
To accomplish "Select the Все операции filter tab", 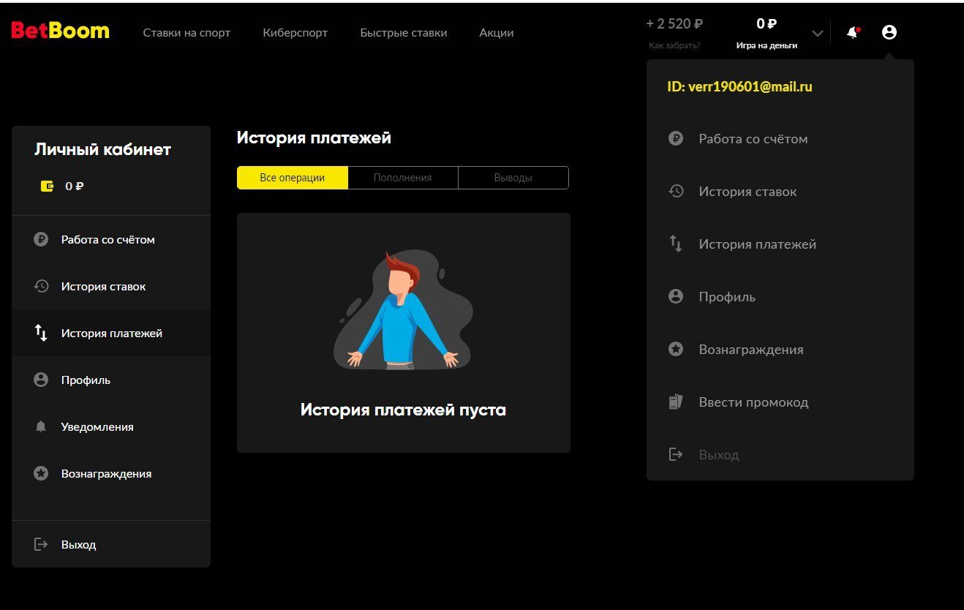I will (x=292, y=178).
